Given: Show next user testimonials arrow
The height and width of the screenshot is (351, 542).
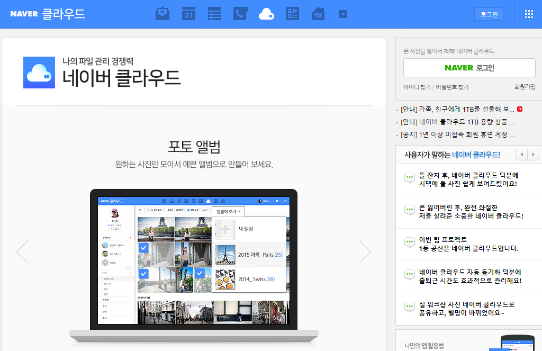Looking at the screenshot, I should (533, 155).
